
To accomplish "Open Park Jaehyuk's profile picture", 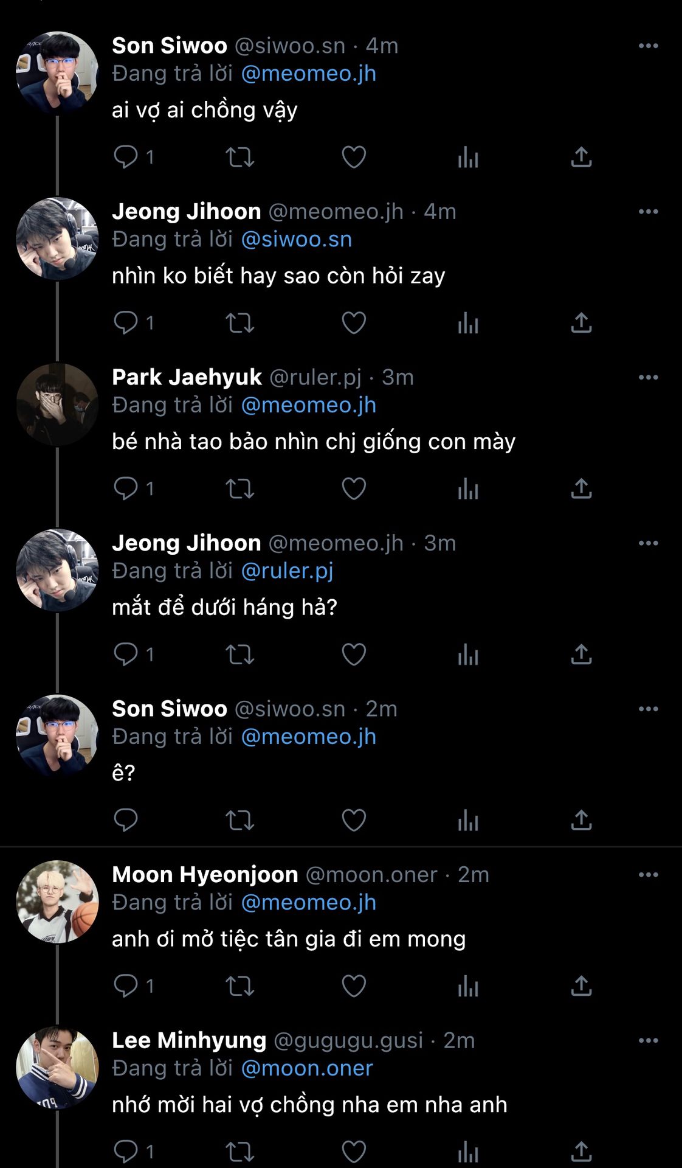I will pyautogui.click(x=57, y=405).
